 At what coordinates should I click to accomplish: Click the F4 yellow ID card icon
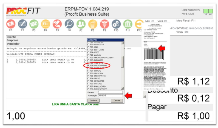tap(46, 24)
